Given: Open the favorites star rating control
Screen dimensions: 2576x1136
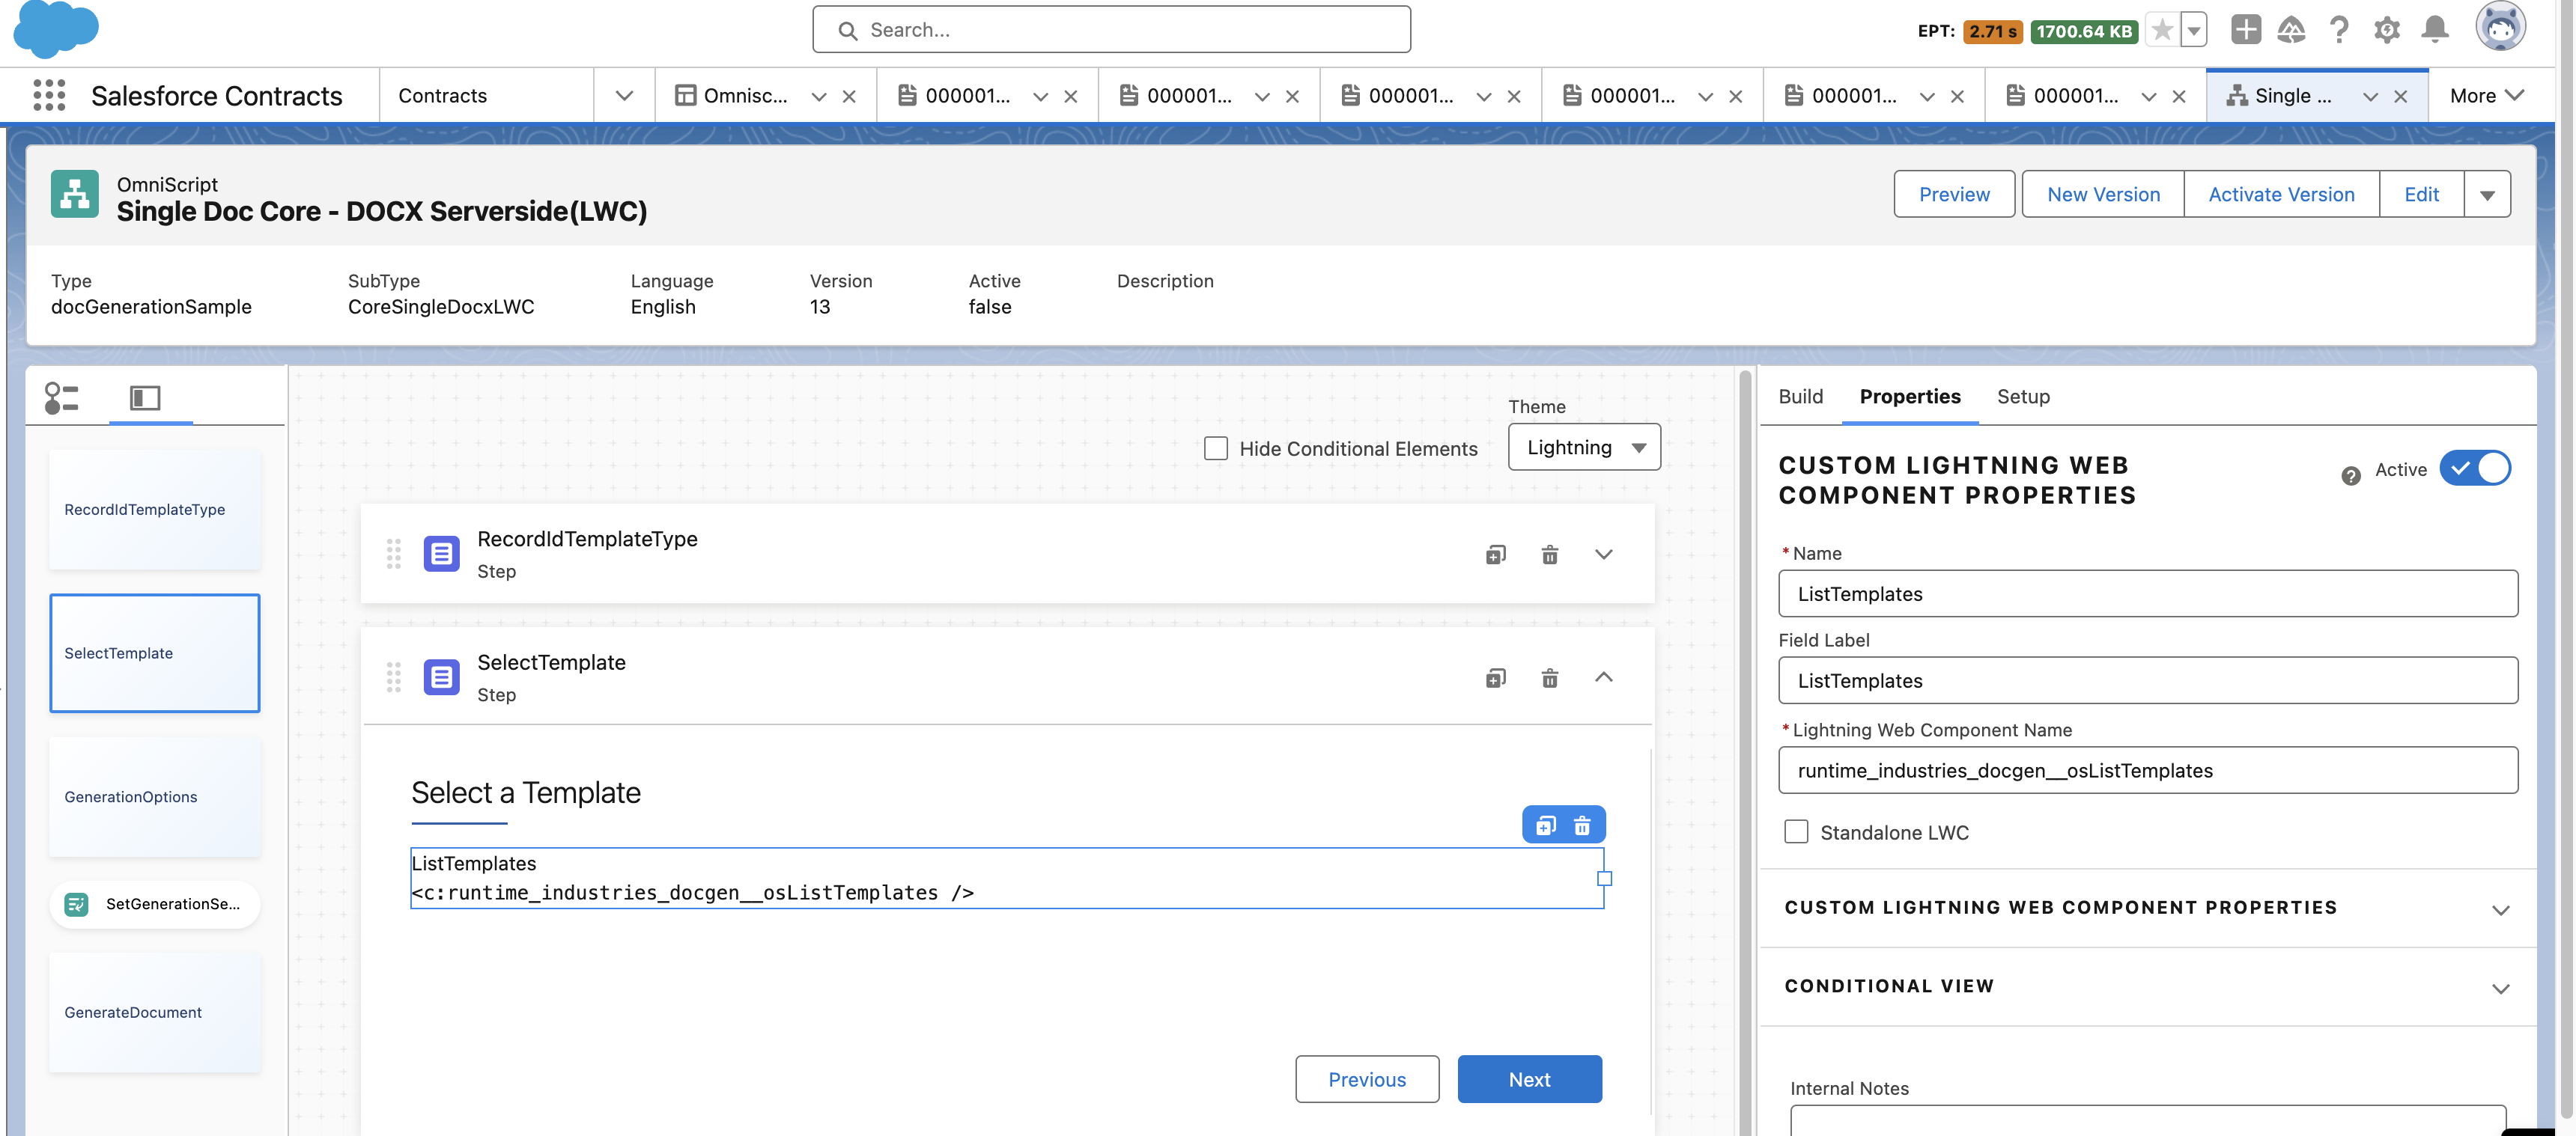Looking at the screenshot, I should [2160, 30].
